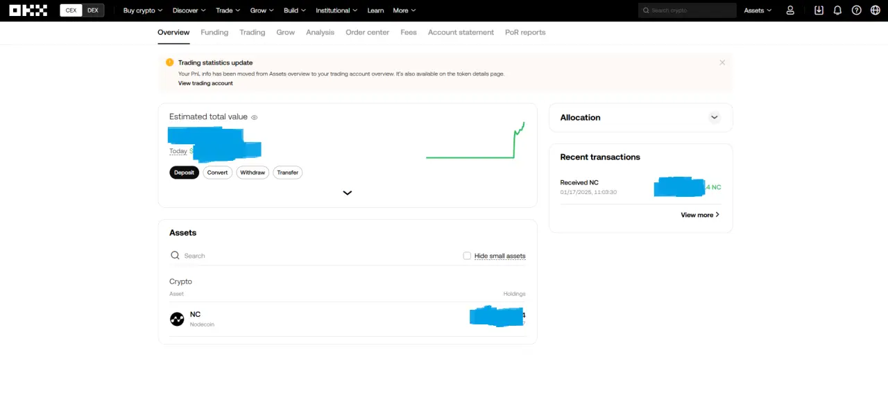Open the user profile icon
The width and height of the screenshot is (888, 393).
pos(790,10)
